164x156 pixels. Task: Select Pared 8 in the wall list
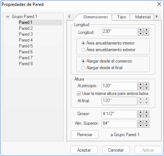26,64
